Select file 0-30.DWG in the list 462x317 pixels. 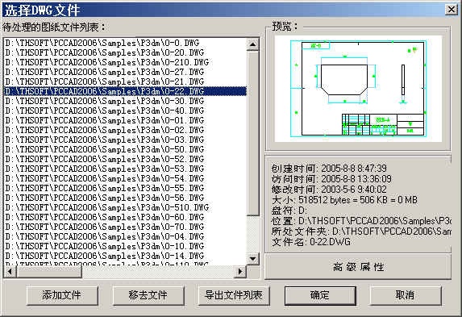coord(126,101)
